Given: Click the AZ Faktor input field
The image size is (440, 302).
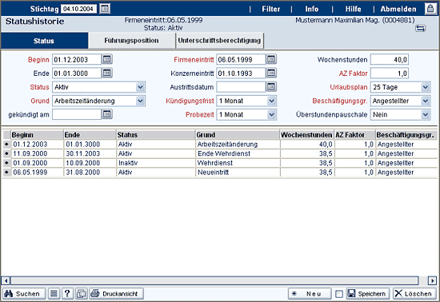Looking at the screenshot, I should (390, 74).
